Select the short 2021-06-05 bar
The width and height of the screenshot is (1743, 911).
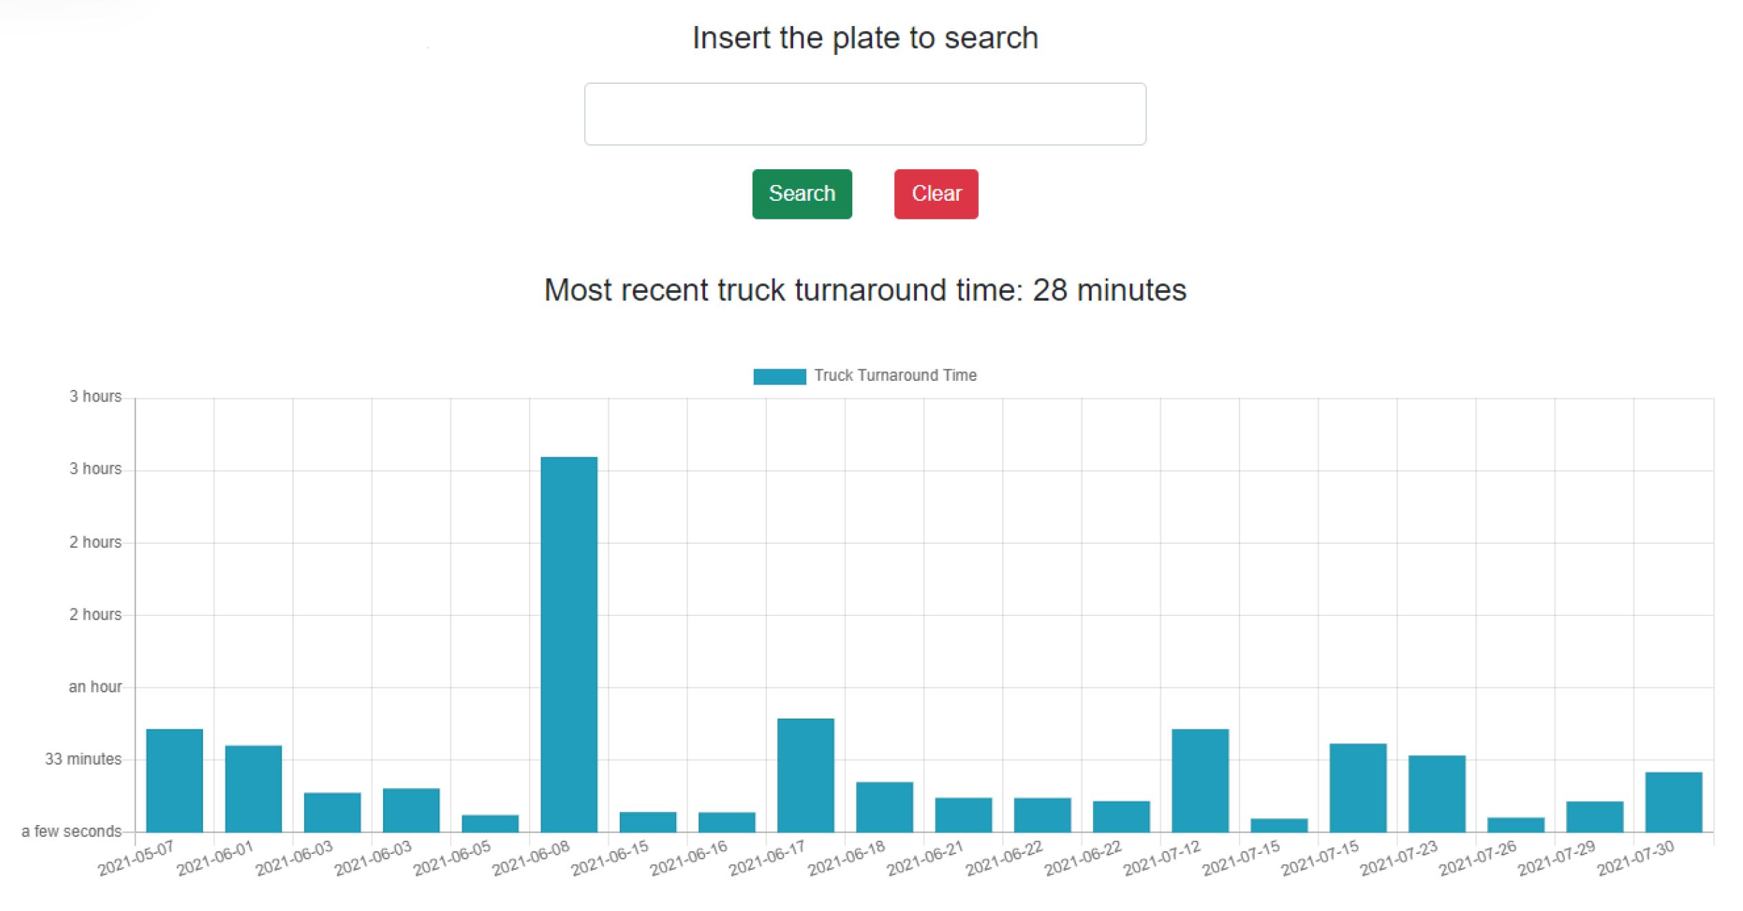tap(490, 823)
